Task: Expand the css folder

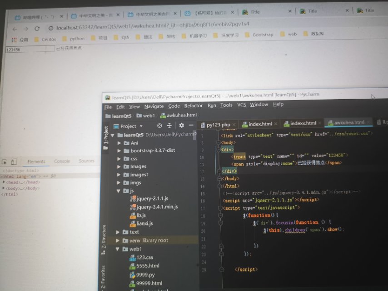Action: point(119,159)
